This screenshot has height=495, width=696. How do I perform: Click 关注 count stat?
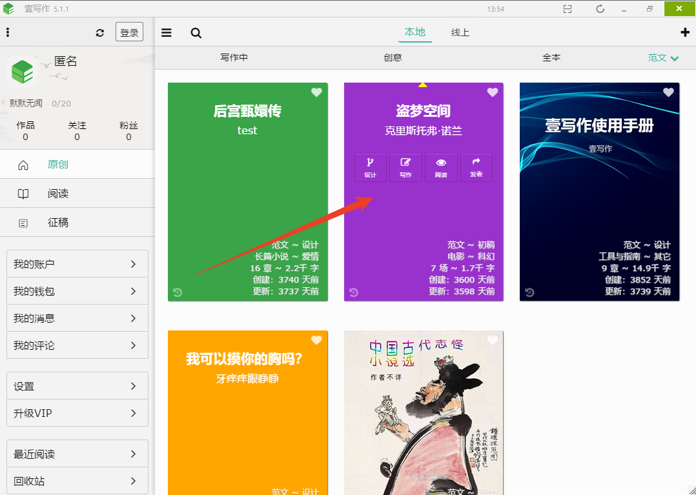77,131
